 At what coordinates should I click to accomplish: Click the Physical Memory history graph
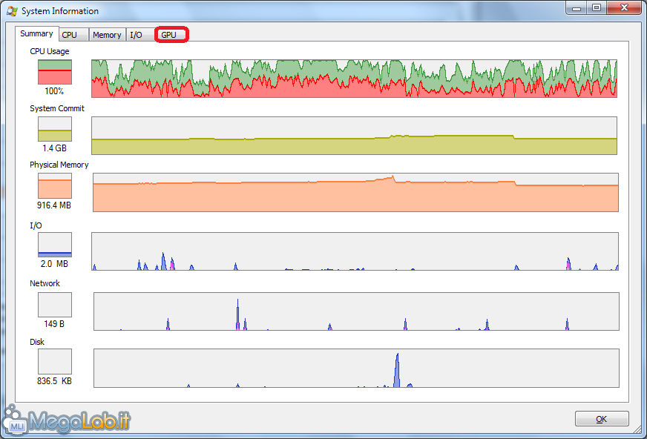tap(355, 193)
